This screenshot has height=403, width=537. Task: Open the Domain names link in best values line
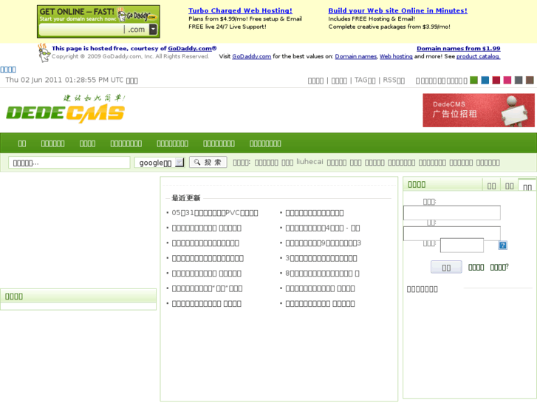click(355, 56)
